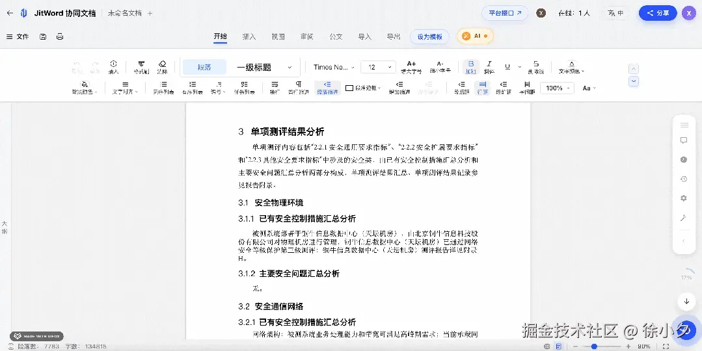Expand toolbar with down chevron
This screenshot has height=351, width=702.
pos(633,81)
